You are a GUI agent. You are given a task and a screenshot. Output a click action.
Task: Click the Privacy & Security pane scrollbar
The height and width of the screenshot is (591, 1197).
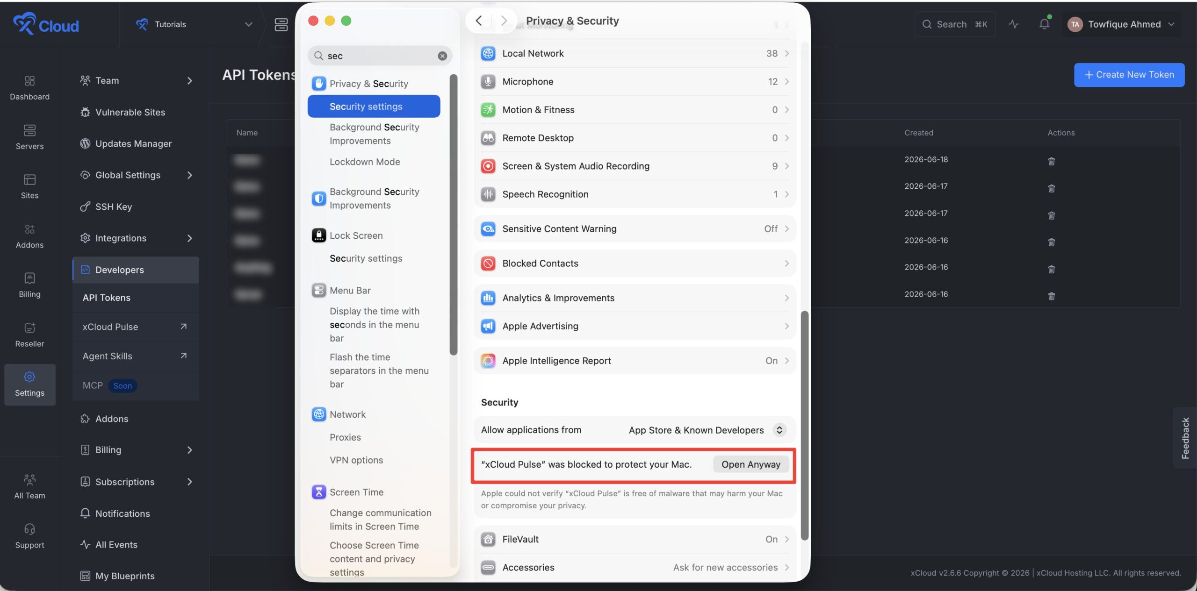804,425
